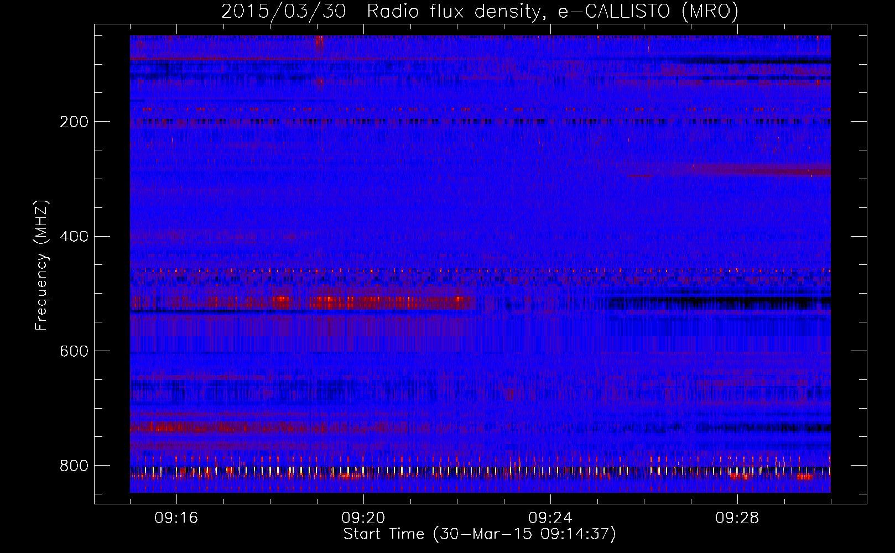895x553 pixels.
Task: Click the 400 frequency tick label
Action: (x=74, y=237)
